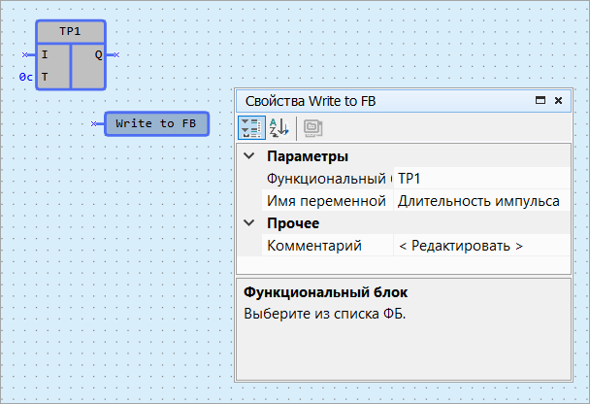590x404 pixels.
Task: Open the TP1 functional block value field
Action: (x=480, y=179)
